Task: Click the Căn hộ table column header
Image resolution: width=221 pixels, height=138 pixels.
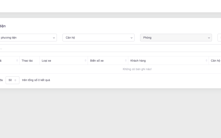Action: click(x=215, y=61)
